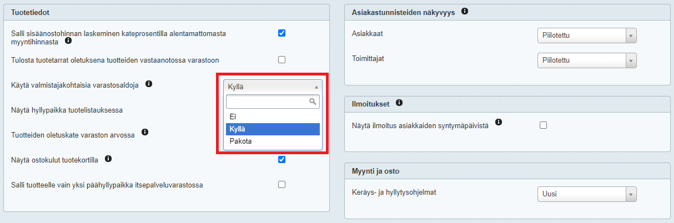This screenshot has width=674, height=223.
Task: Open info icon for Käytä valmistajakohtaisia varastosaldoja
Action: (x=149, y=84)
